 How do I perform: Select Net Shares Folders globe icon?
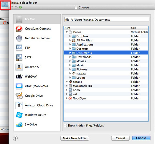pyautogui.click(x=19, y=38)
